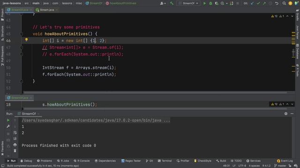Toggle the Gradle tool window
This screenshot has height=168, width=300.
point(298,14)
